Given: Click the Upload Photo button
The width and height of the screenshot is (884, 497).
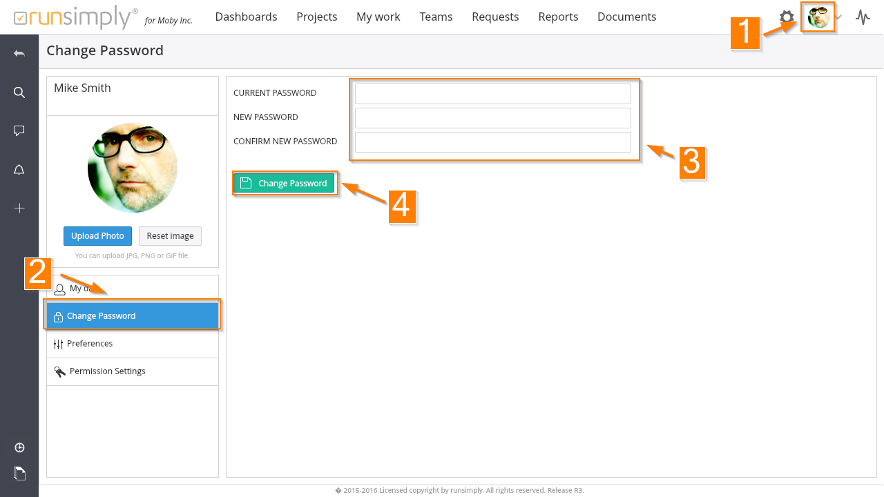Looking at the screenshot, I should coord(97,236).
